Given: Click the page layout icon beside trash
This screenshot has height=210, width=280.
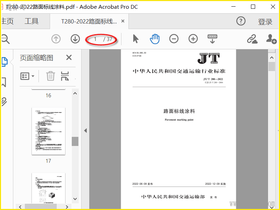Looking at the screenshot, I should pyautogui.click(x=65, y=76).
